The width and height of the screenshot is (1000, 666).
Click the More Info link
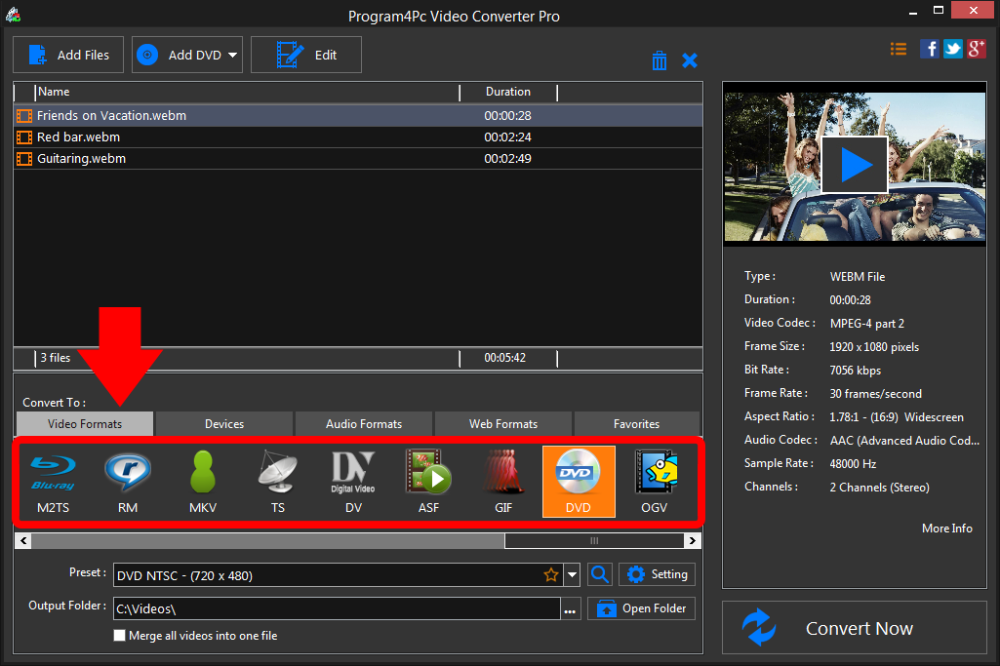946,528
